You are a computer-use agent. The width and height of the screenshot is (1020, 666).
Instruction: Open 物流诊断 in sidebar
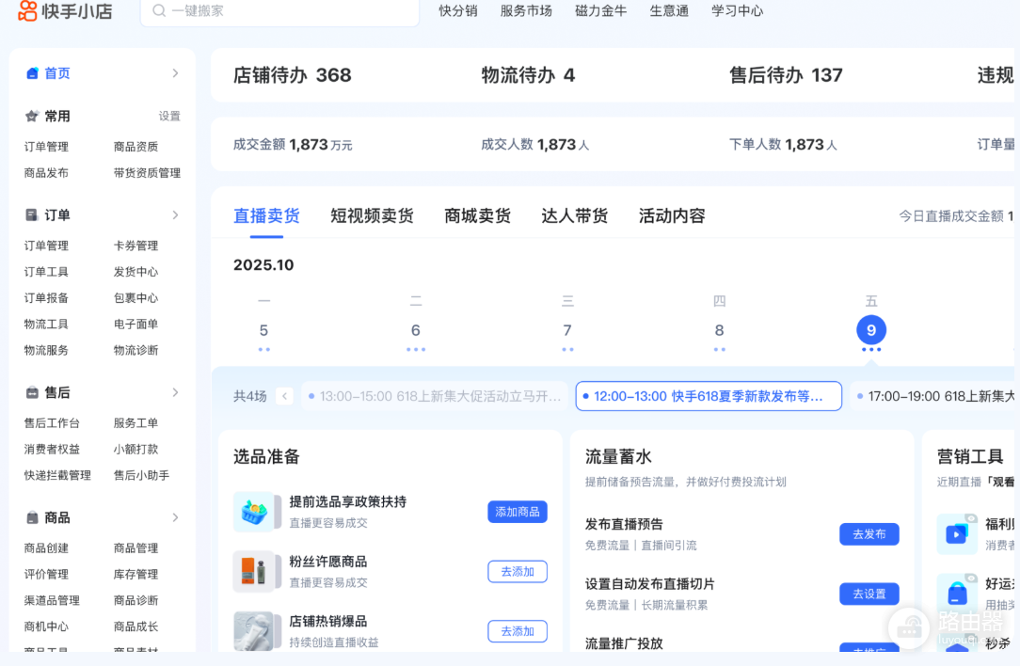coord(135,350)
